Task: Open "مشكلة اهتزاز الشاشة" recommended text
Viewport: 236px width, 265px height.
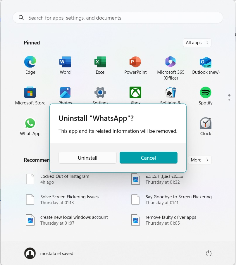Action: (164, 176)
